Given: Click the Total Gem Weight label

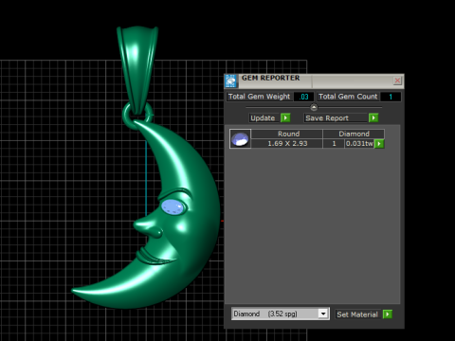Looking at the screenshot, I should tap(259, 97).
